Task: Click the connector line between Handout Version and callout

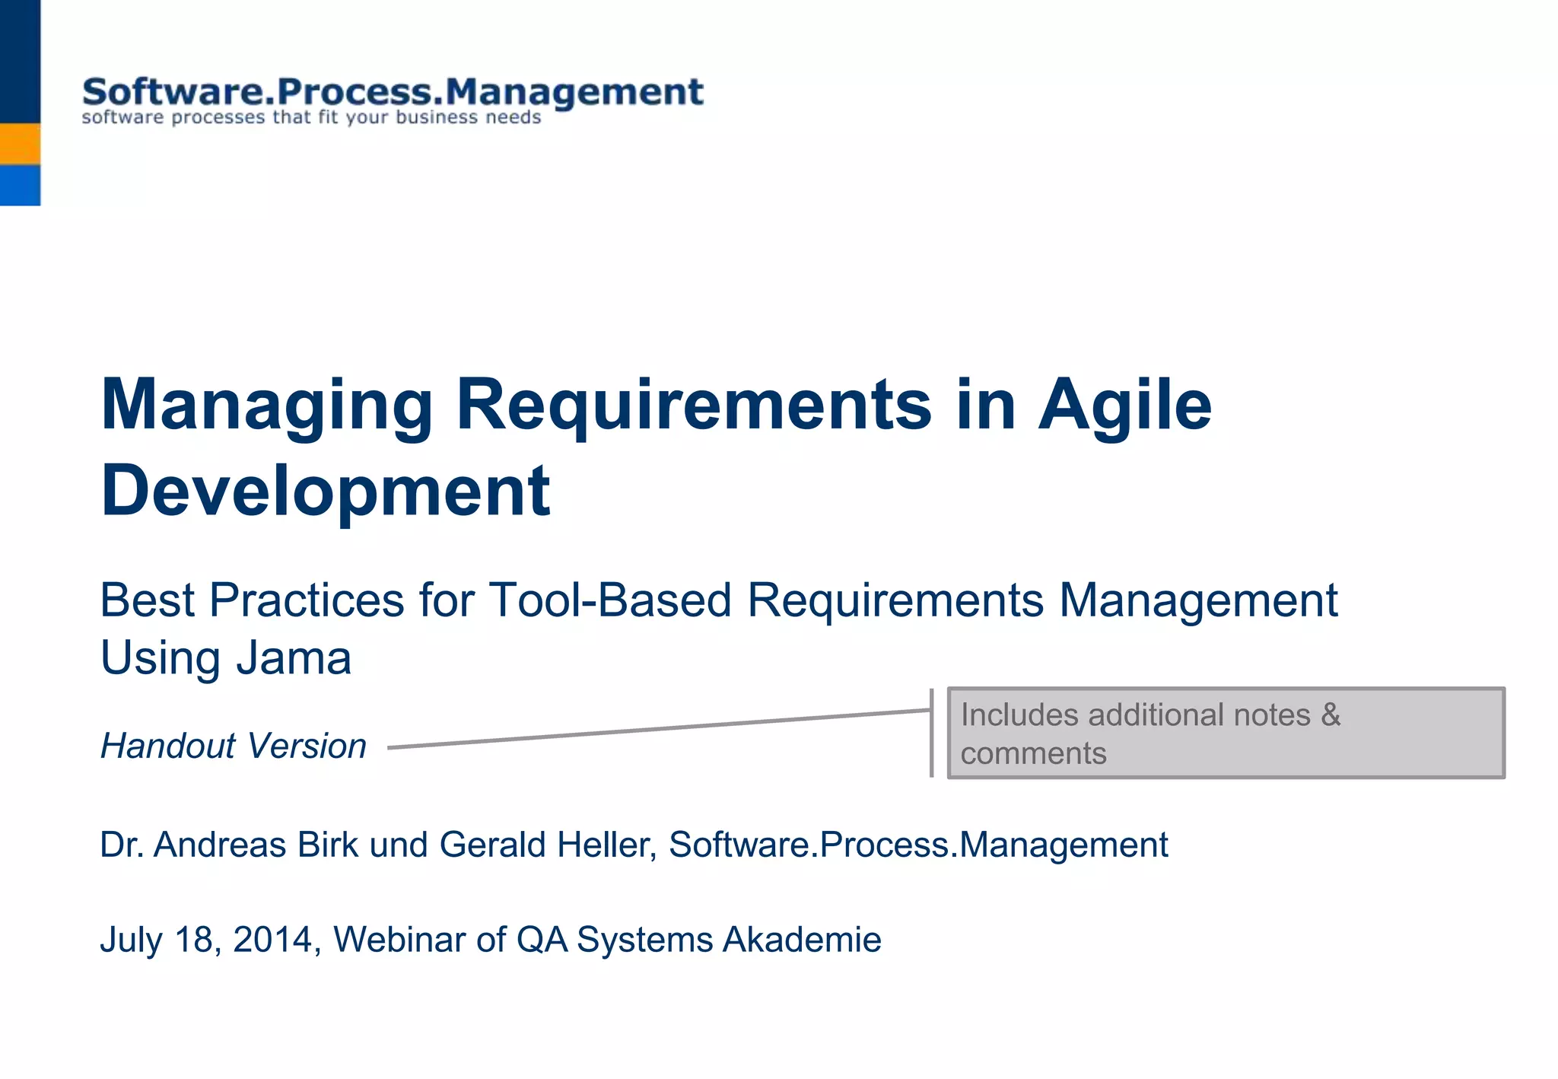Action: 659,729
